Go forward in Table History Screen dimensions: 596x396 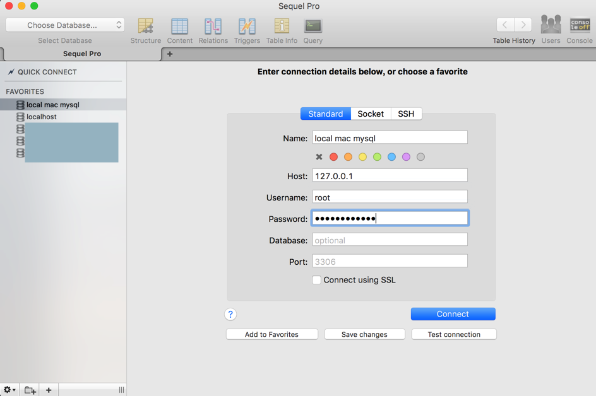click(523, 25)
